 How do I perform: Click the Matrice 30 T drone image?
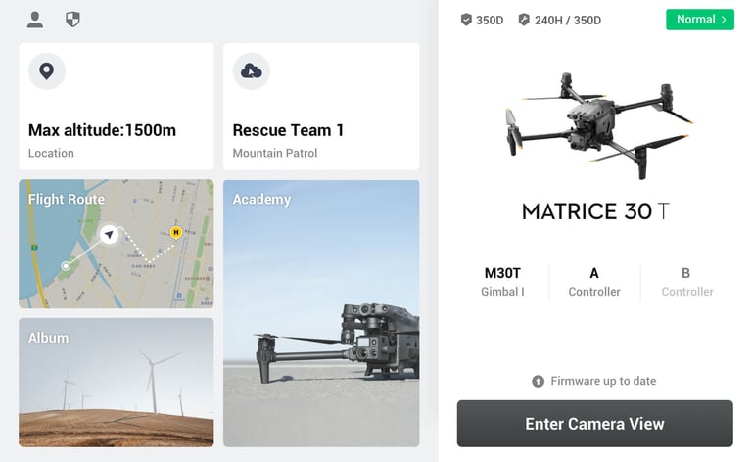point(599,125)
